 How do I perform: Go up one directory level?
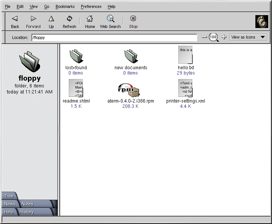click(51, 22)
